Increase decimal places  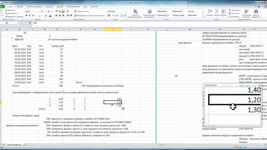tap(121, 15)
